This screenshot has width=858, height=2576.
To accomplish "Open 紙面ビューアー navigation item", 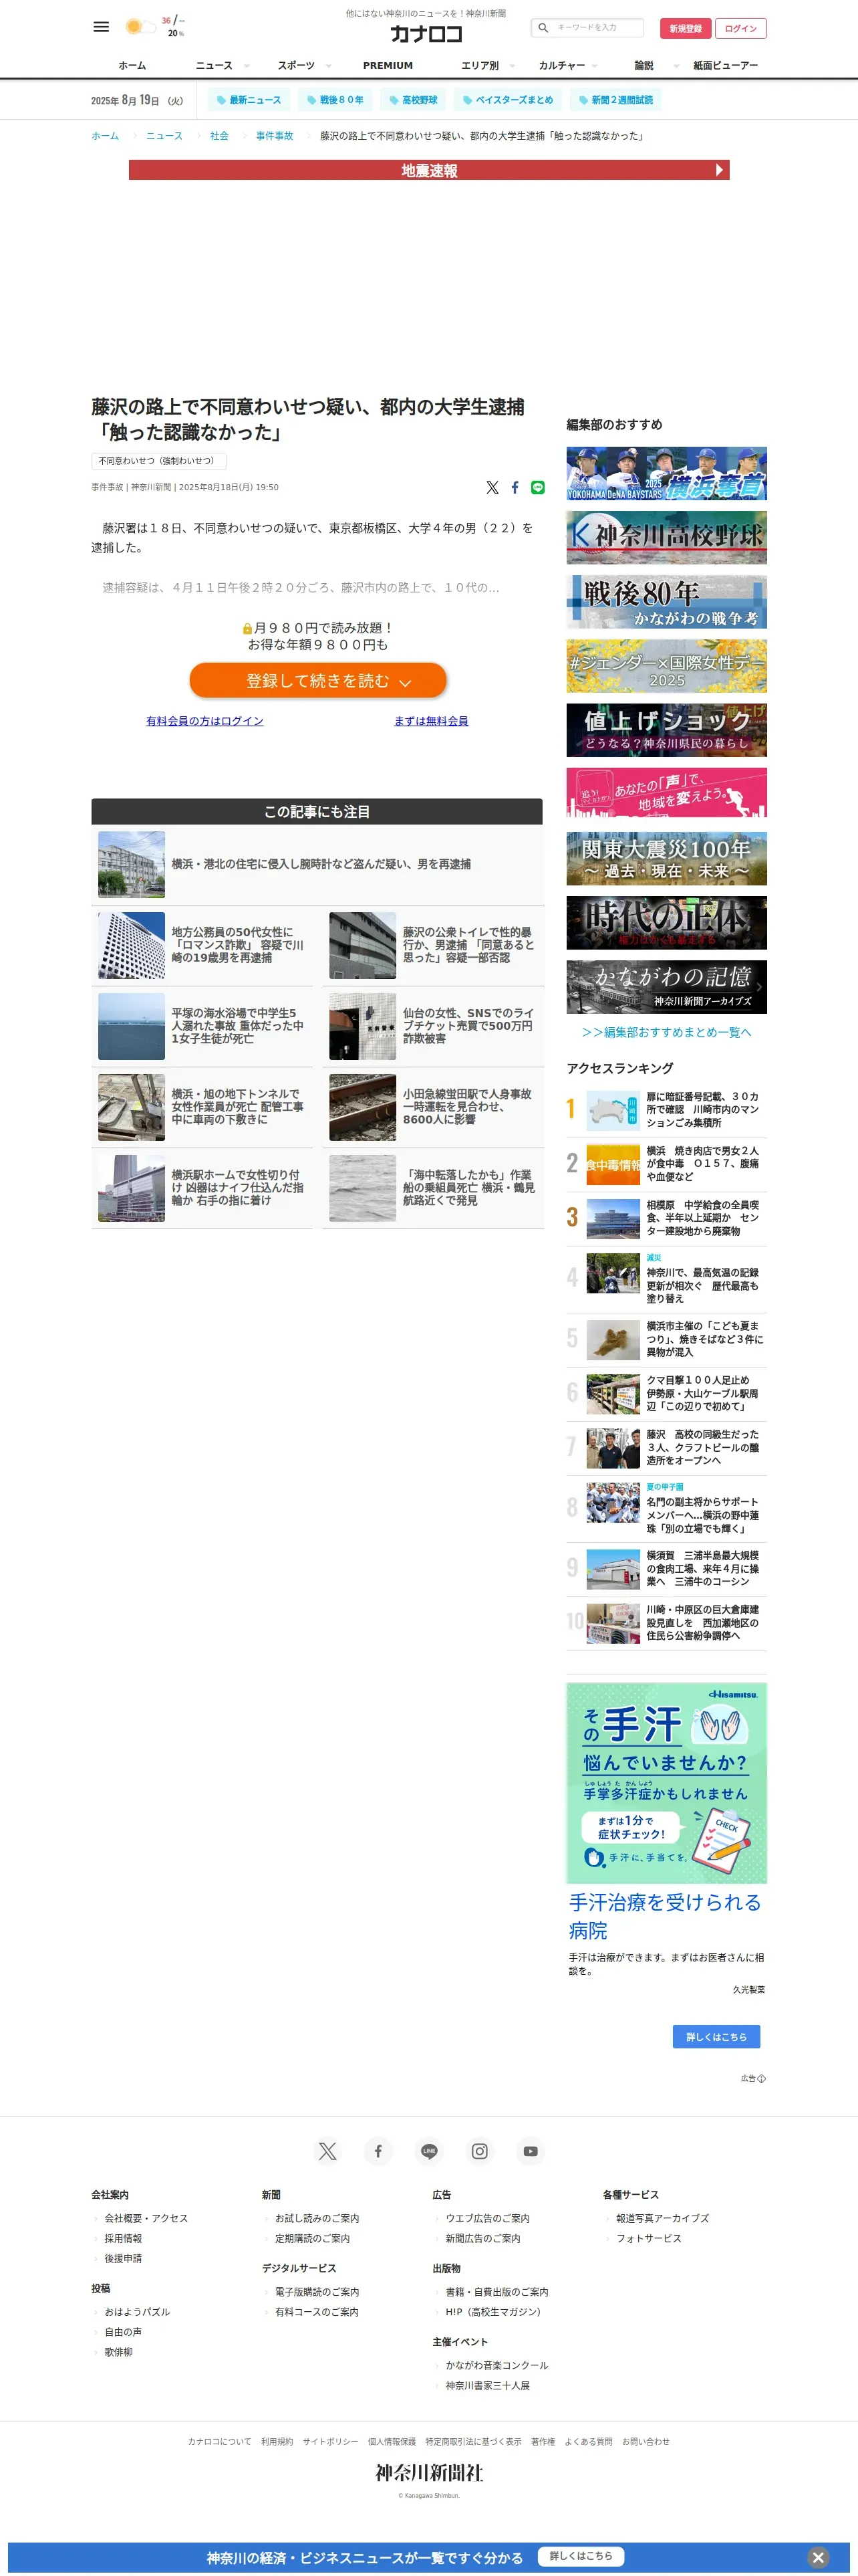I will coord(725,66).
